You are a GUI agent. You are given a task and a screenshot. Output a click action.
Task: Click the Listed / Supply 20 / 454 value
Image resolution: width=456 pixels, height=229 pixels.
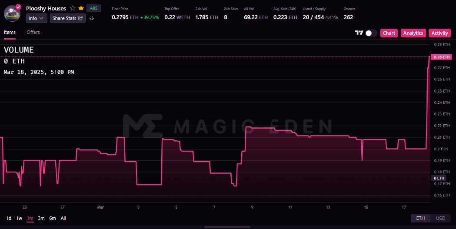(313, 17)
